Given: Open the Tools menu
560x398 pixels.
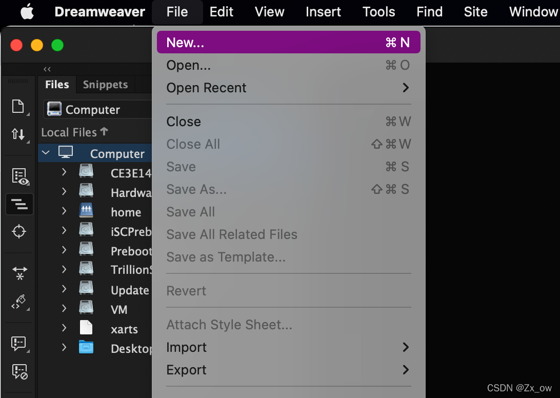Looking at the screenshot, I should point(379,12).
